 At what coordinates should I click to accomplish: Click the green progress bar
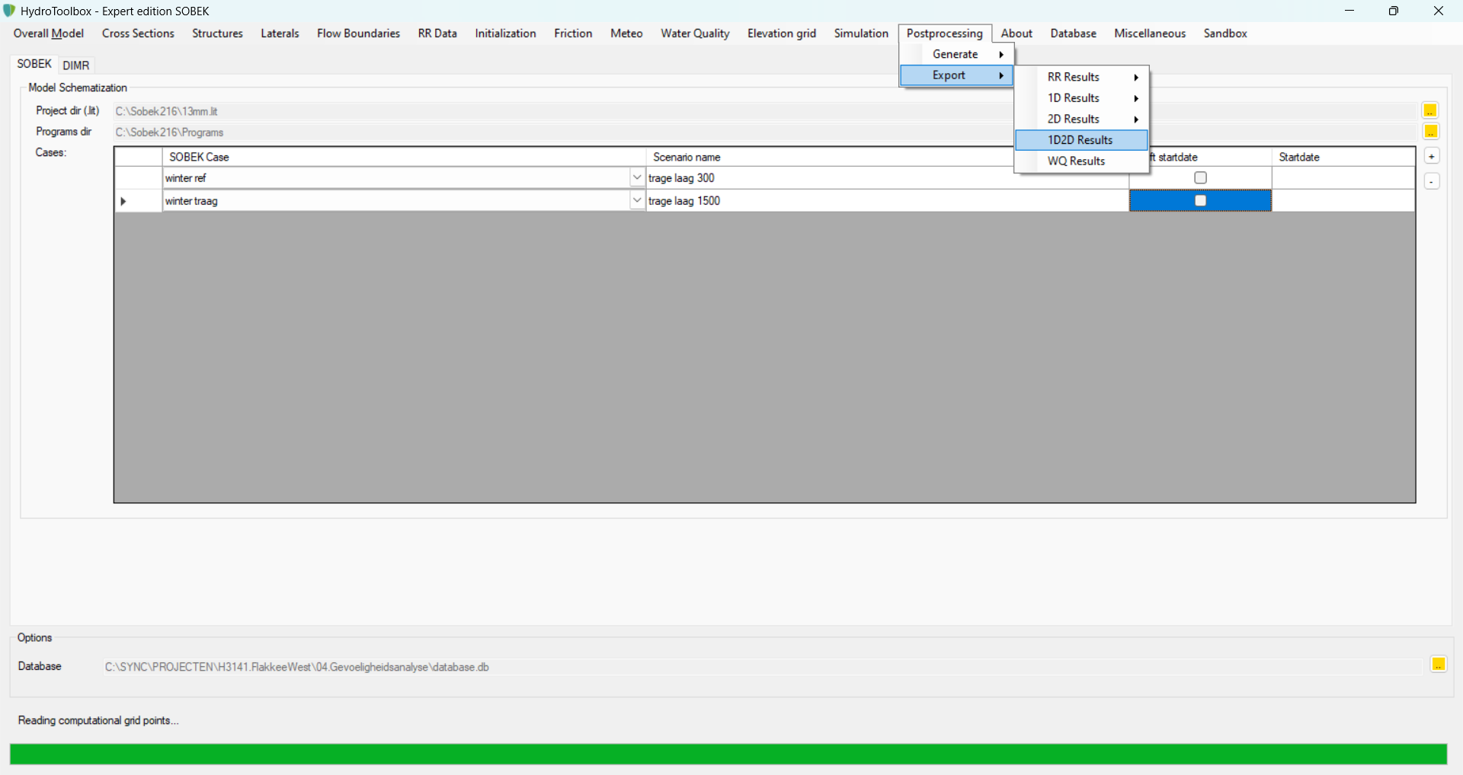pos(728,754)
